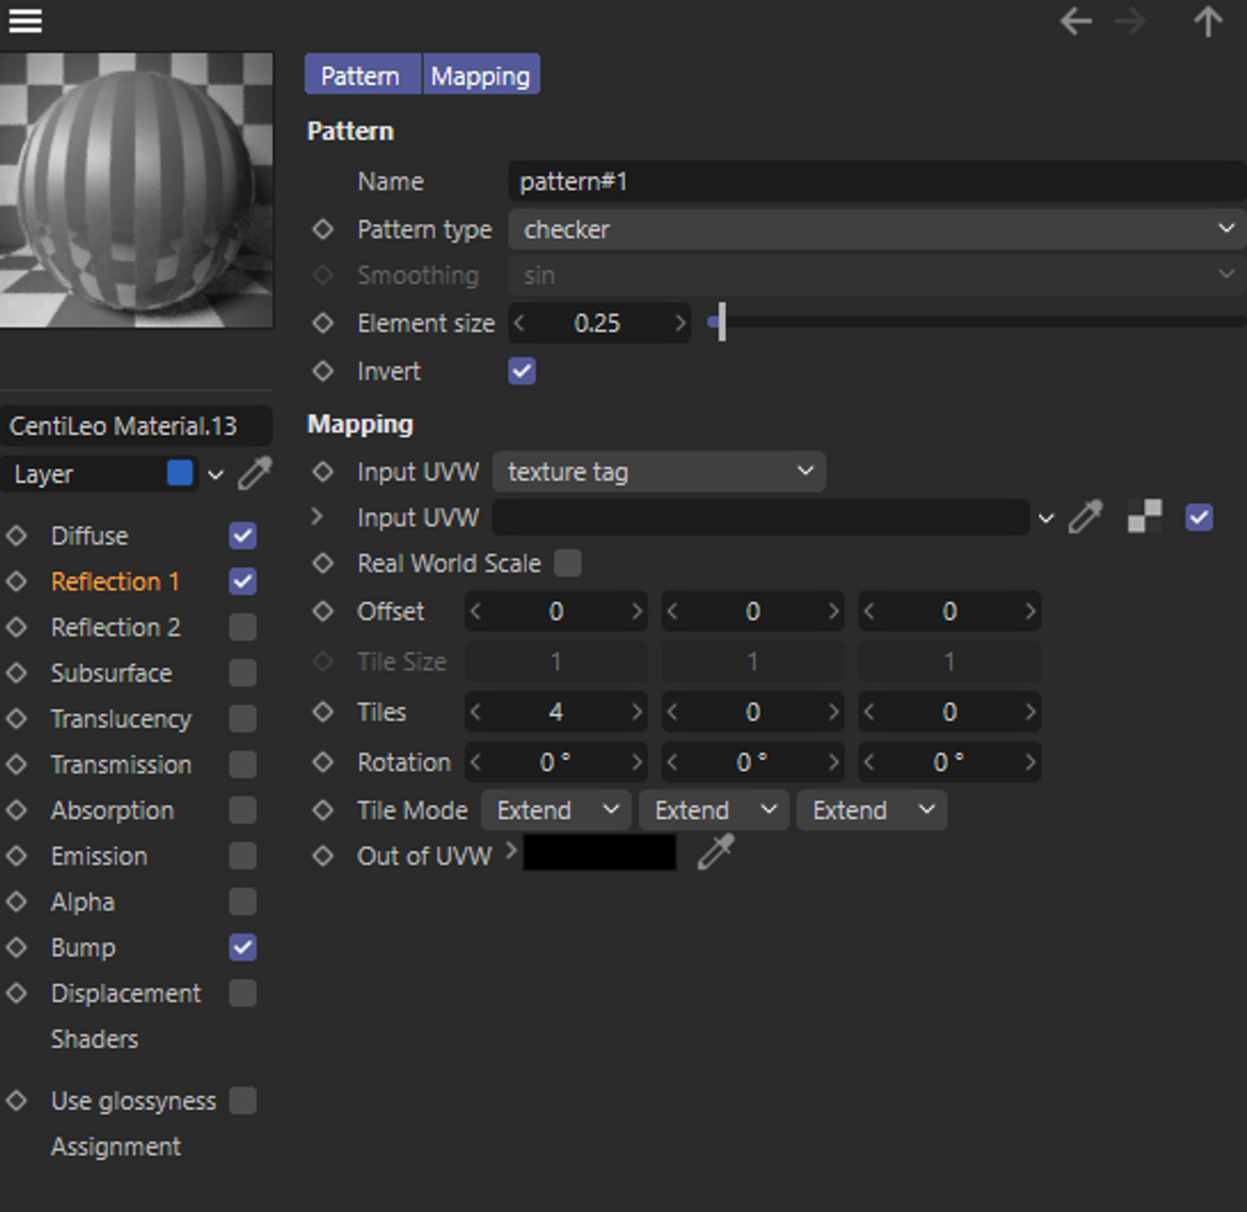Open the Layer dropdown arrow
Screen dimensions: 1247x1212
click(x=216, y=475)
